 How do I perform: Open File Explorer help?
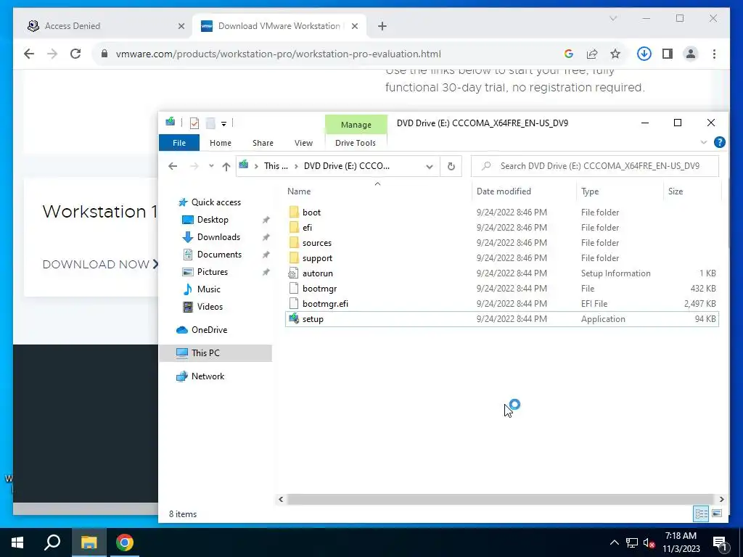click(x=719, y=142)
